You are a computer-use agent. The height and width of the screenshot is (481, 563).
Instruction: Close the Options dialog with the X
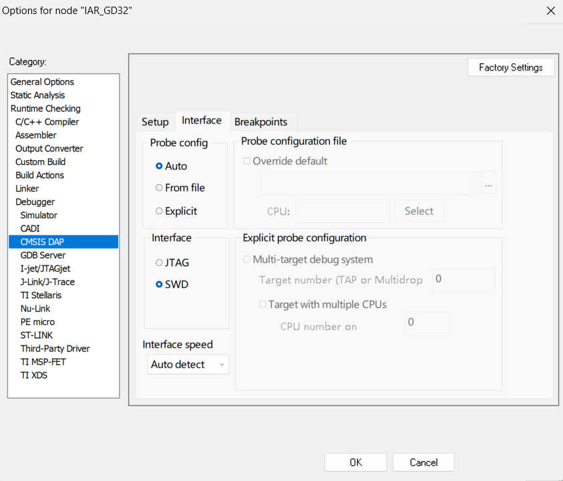tap(551, 11)
